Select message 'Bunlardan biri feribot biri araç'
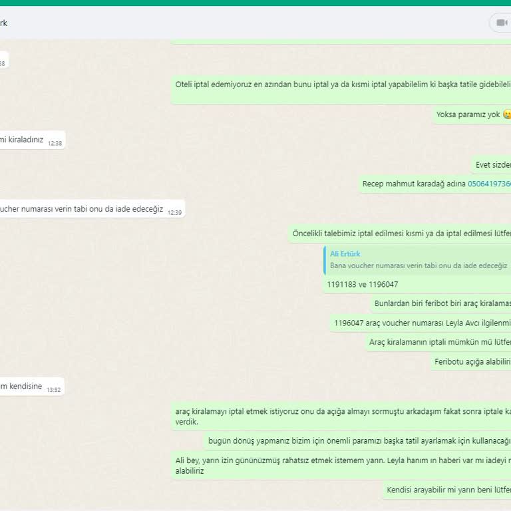Screen dimensions: 511x511 click(x=441, y=303)
